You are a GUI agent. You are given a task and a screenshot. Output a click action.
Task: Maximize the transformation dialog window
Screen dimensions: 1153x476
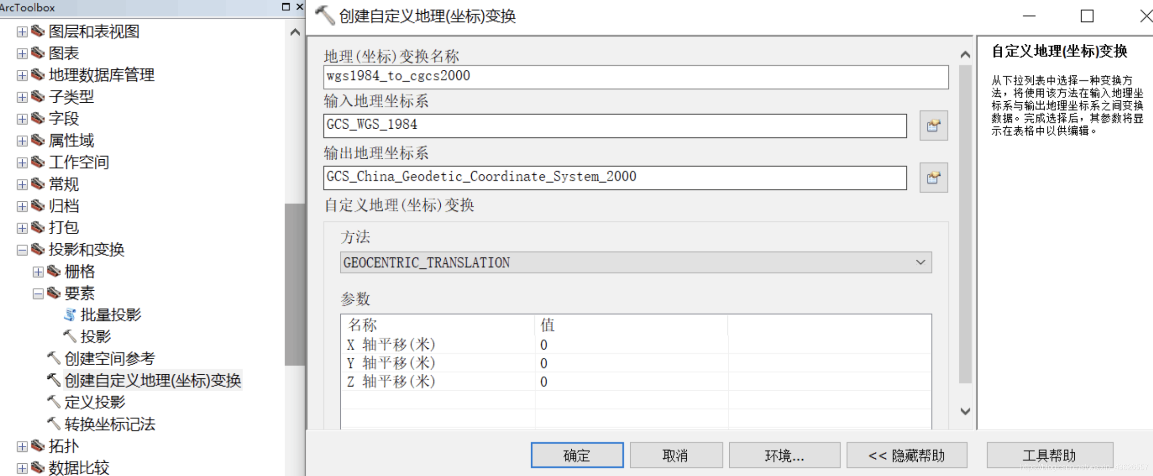(1087, 16)
